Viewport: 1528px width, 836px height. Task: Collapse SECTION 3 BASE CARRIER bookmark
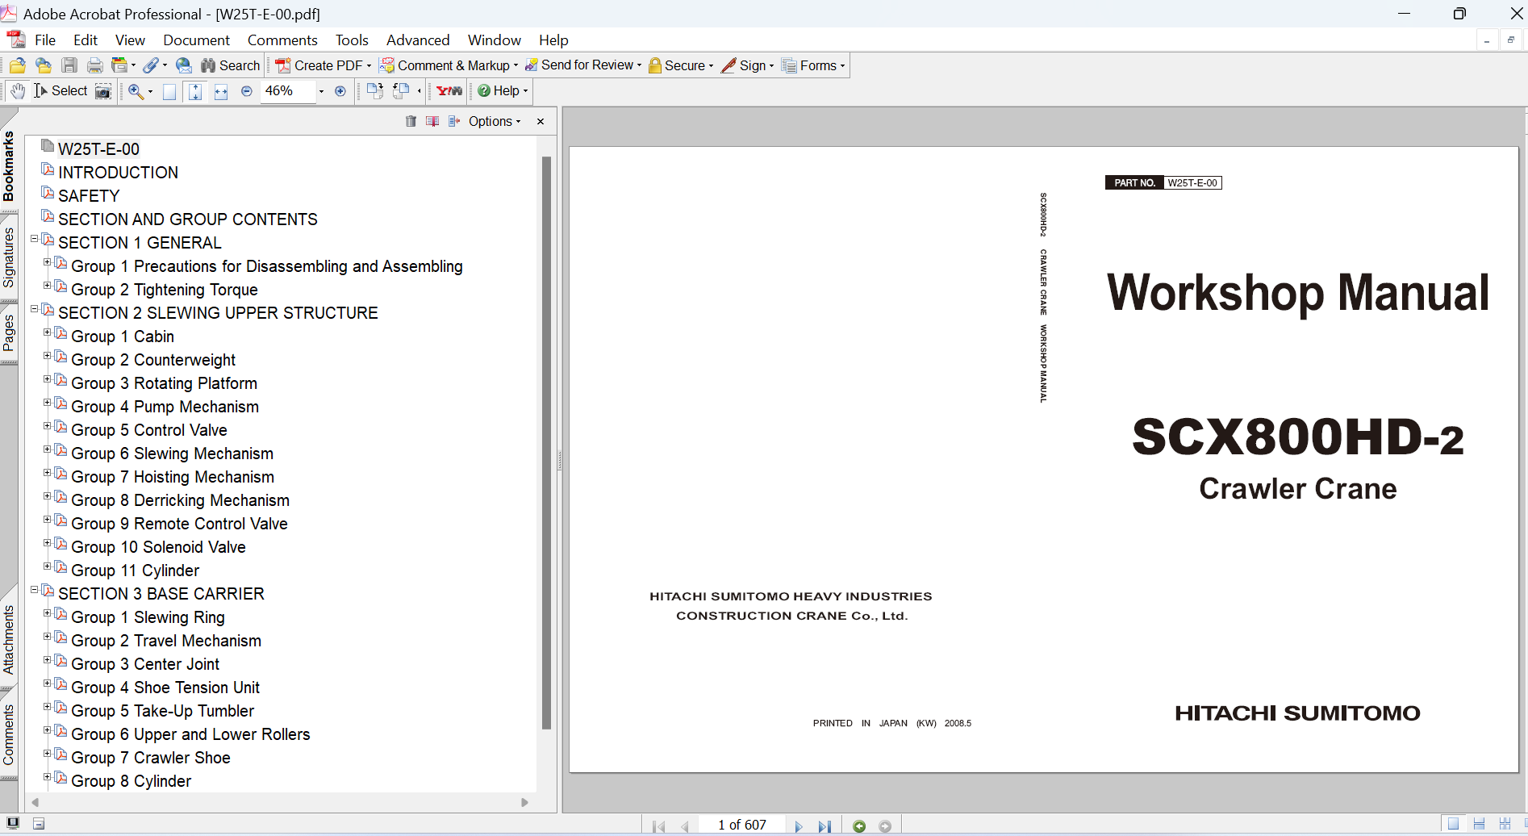coord(35,590)
